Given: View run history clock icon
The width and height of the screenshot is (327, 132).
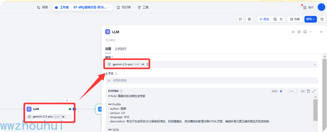Looking at the screenshot, I should [x=275, y=19].
